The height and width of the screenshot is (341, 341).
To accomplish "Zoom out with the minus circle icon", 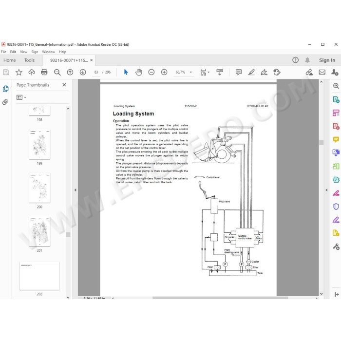I will 152,72.
